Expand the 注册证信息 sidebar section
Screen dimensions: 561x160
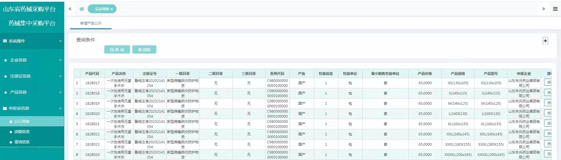[32, 76]
